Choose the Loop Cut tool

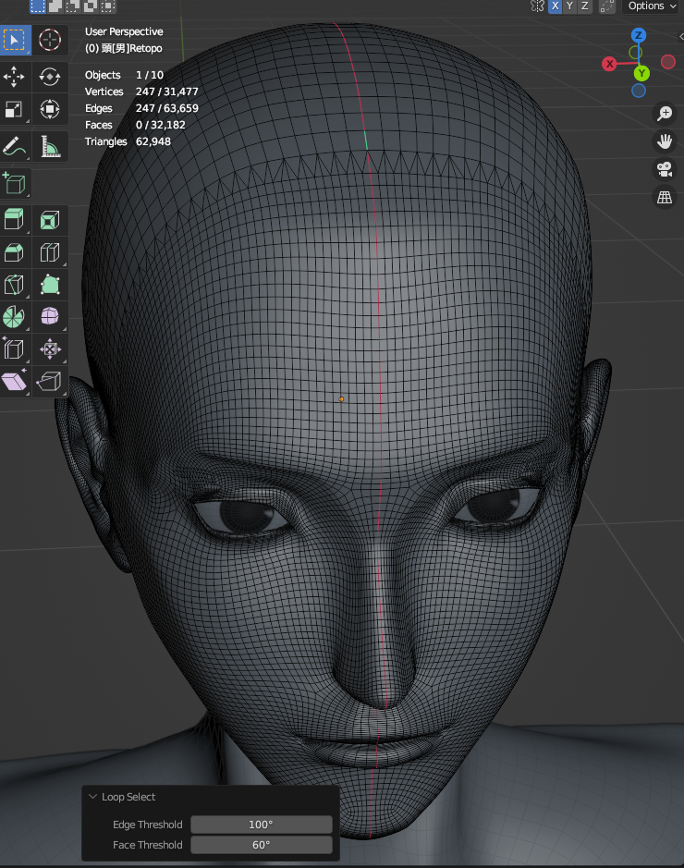(x=50, y=252)
